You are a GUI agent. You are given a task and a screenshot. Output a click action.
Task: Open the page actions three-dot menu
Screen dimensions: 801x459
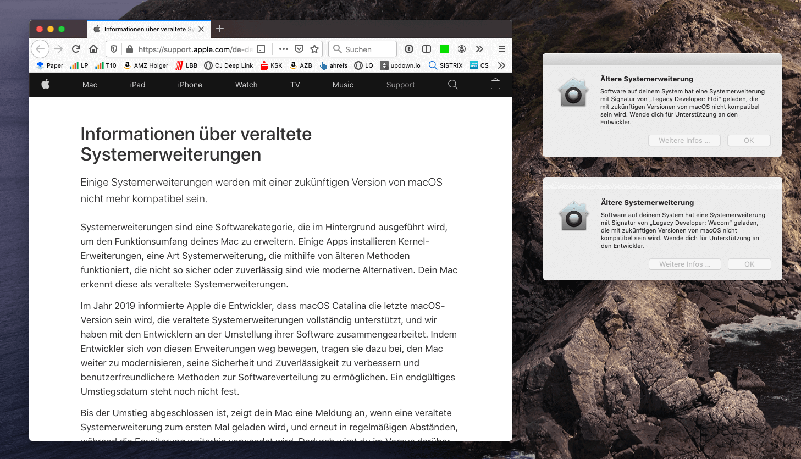pyautogui.click(x=284, y=49)
